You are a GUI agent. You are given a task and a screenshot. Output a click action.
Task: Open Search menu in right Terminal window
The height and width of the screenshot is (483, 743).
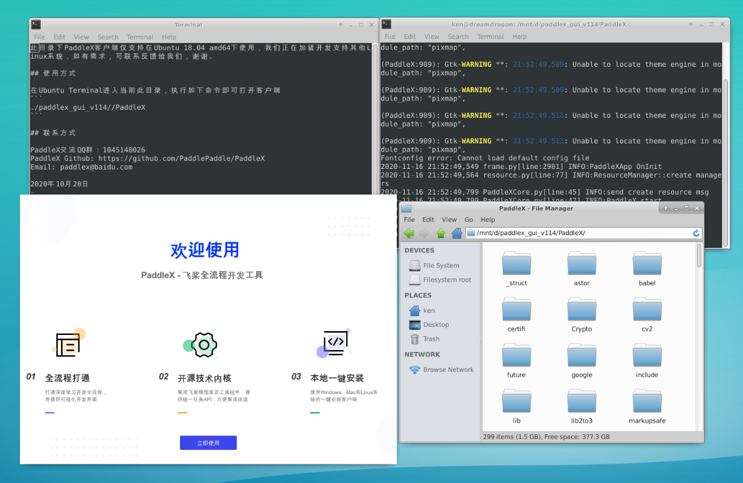(458, 37)
